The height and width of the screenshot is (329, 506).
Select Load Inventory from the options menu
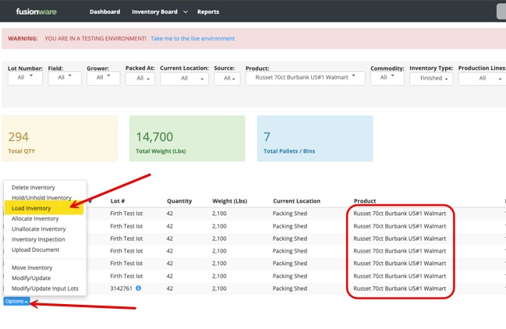pyautogui.click(x=32, y=208)
